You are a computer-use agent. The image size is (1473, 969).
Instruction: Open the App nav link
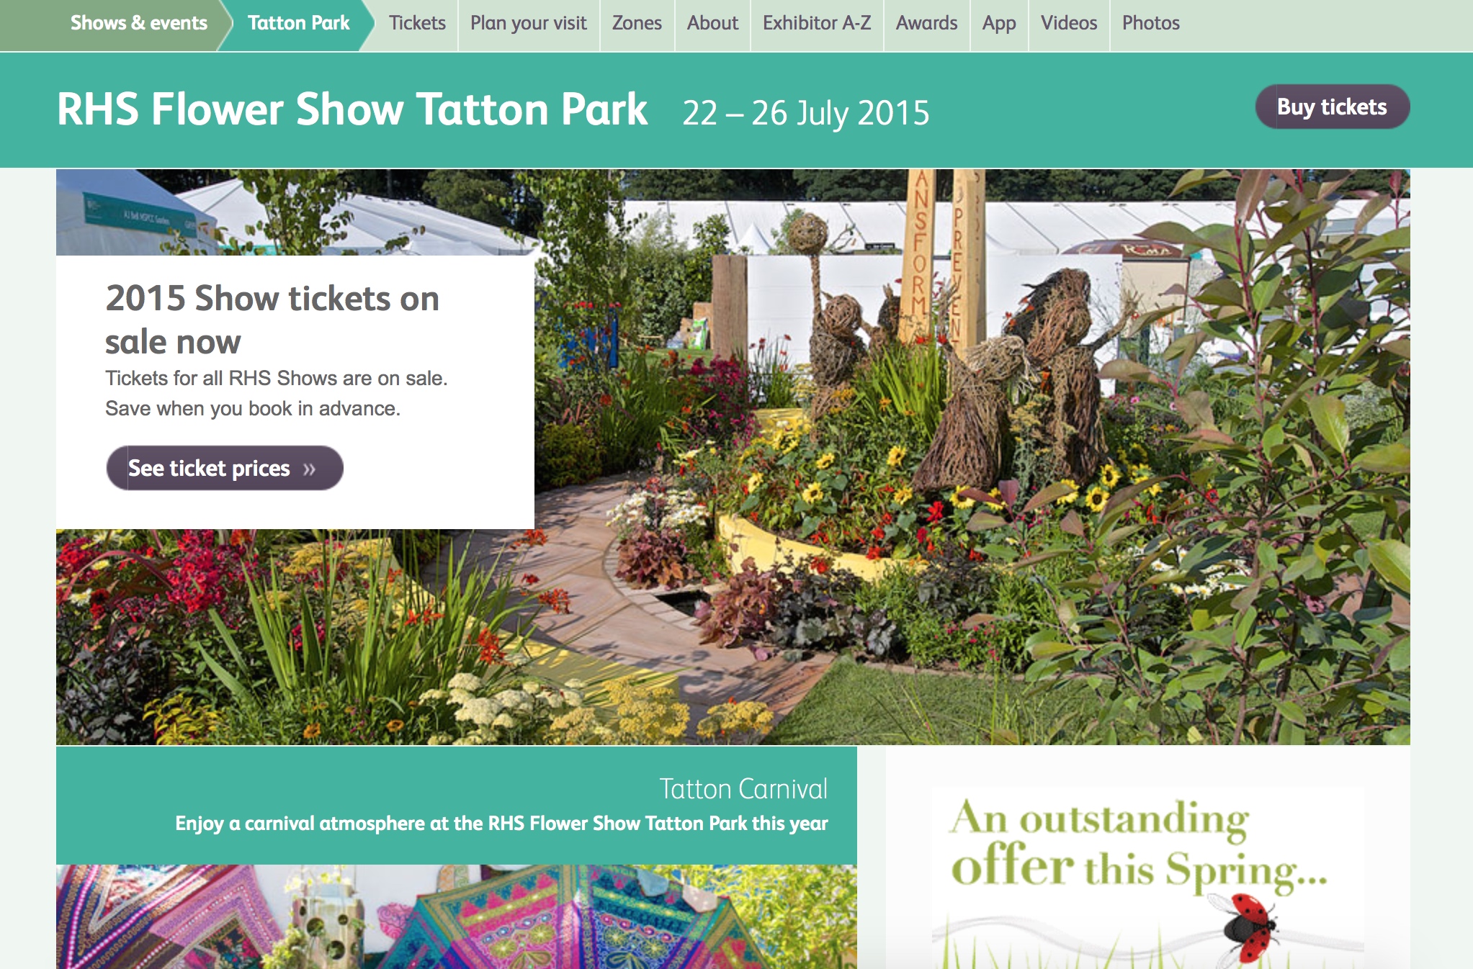[999, 23]
